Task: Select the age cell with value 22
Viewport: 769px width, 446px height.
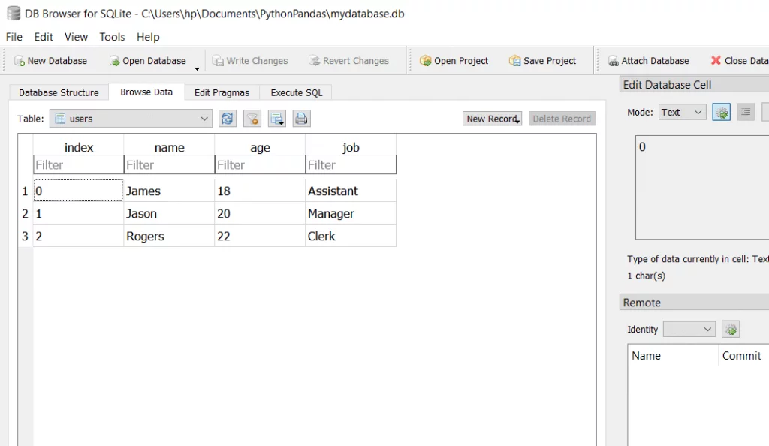Action: 260,236
